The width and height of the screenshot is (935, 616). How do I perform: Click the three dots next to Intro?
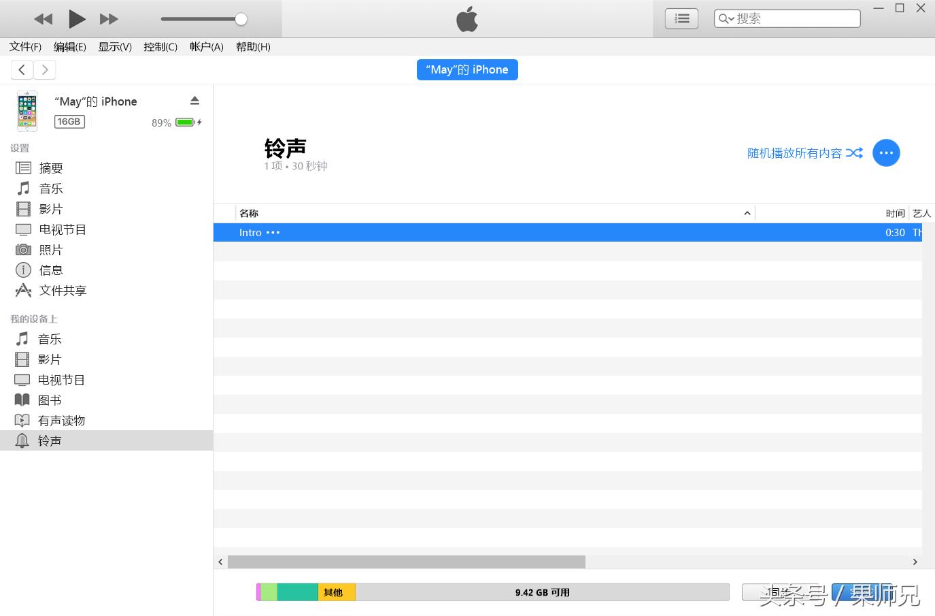[273, 233]
